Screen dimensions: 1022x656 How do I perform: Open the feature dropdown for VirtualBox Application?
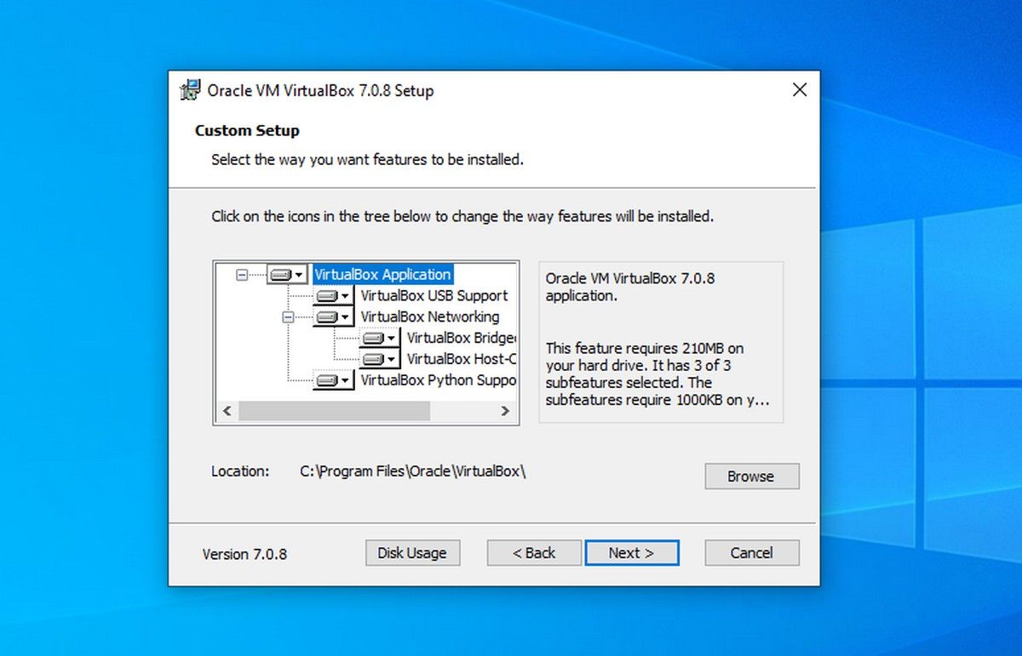tap(301, 274)
